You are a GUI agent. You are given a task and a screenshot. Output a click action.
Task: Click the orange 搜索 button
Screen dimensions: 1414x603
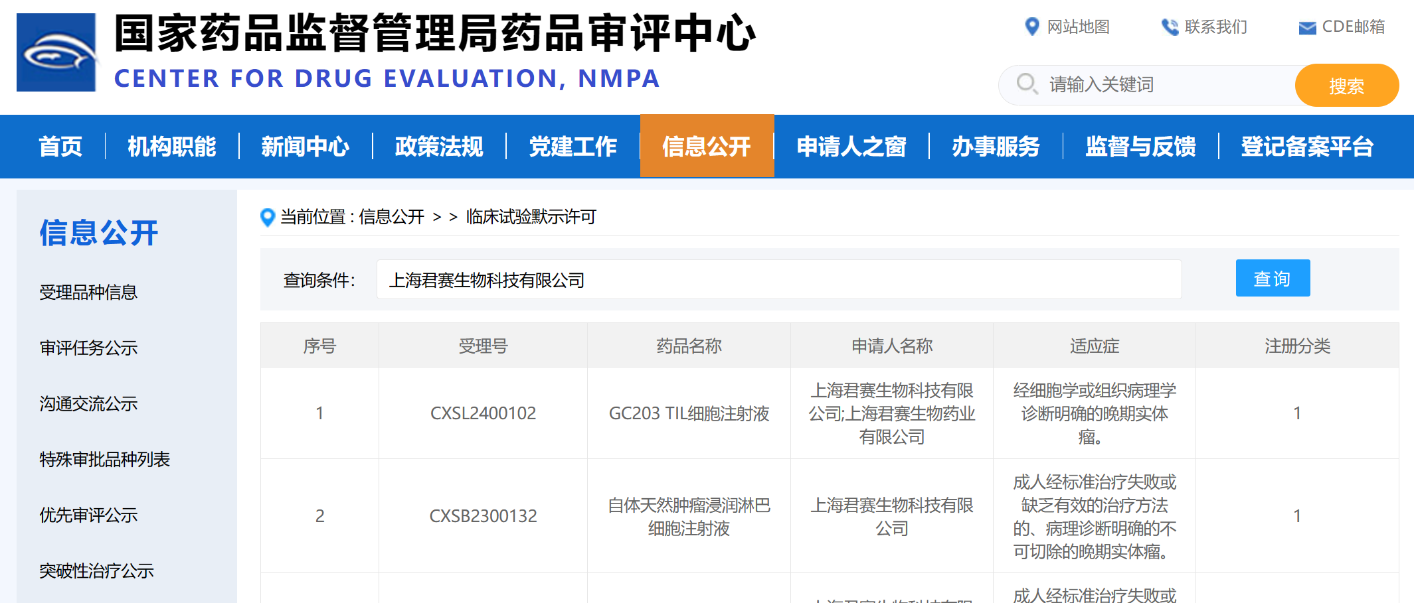click(1346, 86)
